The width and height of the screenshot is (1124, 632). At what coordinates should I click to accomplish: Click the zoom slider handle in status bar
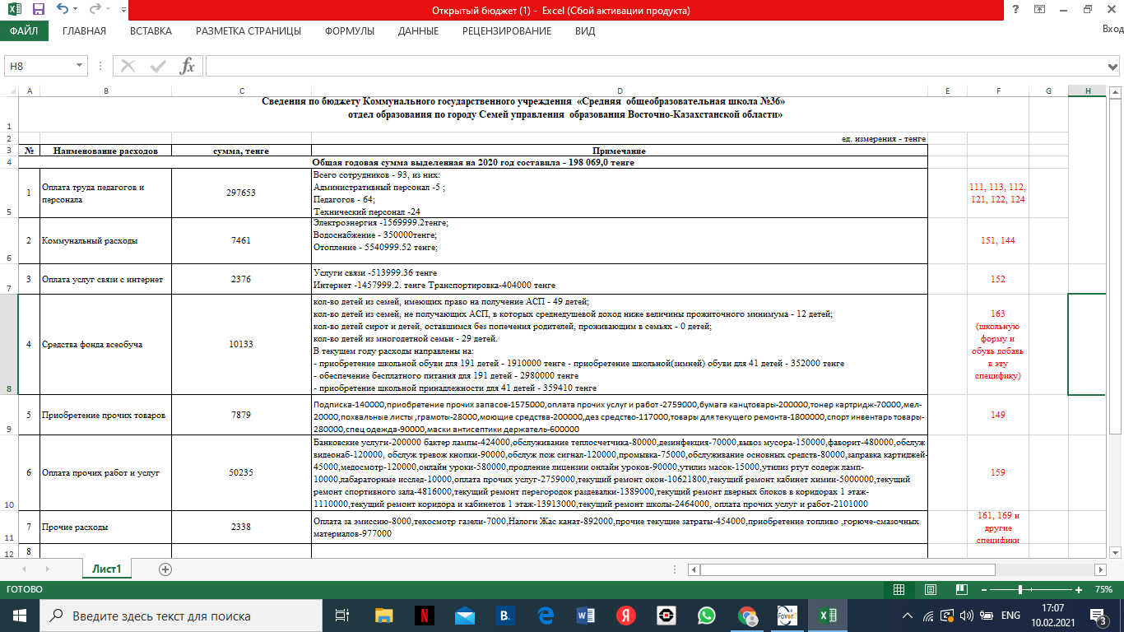click(x=1020, y=590)
